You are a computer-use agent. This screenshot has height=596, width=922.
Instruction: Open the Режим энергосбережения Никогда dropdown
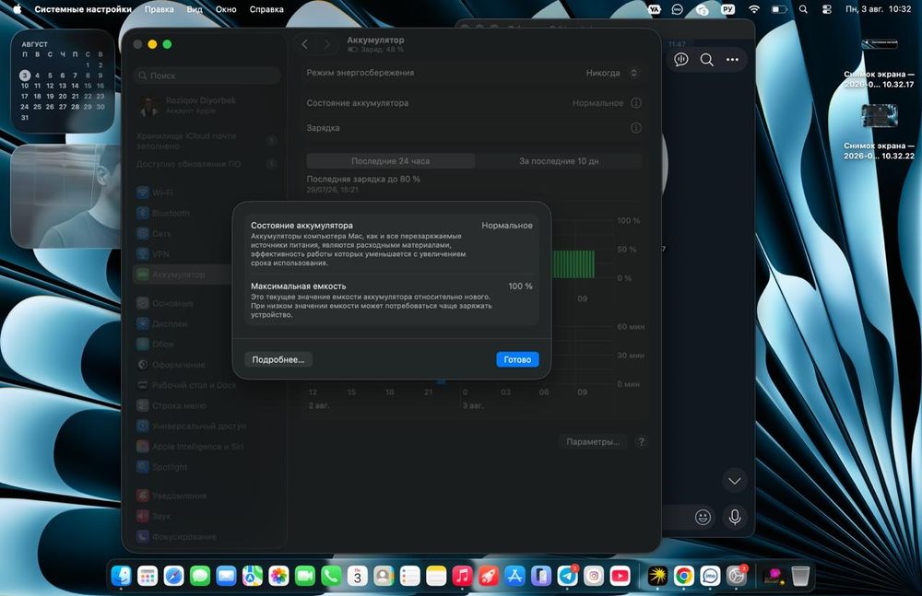tap(611, 73)
